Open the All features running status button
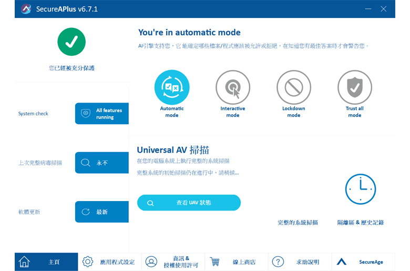The height and width of the screenshot is (271, 410). (x=102, y=113)
